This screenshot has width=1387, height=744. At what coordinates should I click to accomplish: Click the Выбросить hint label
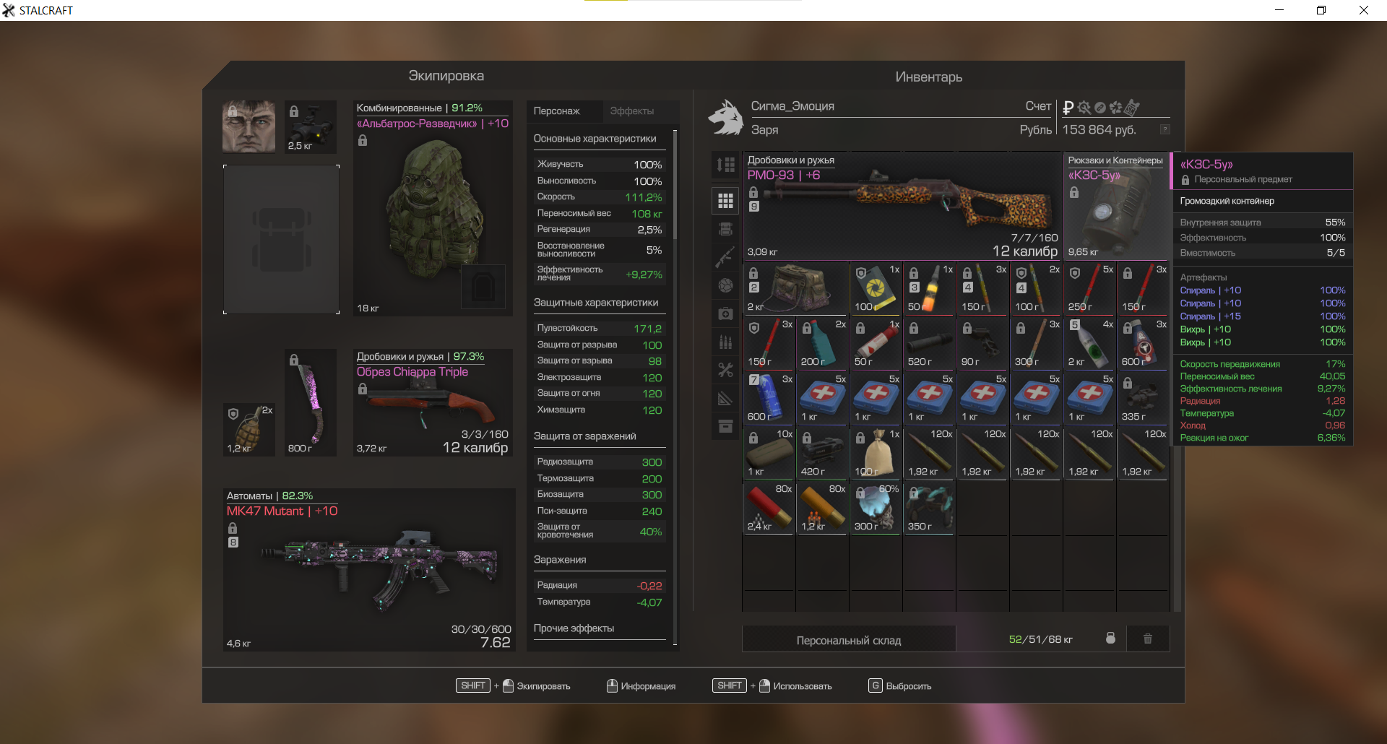909,686
